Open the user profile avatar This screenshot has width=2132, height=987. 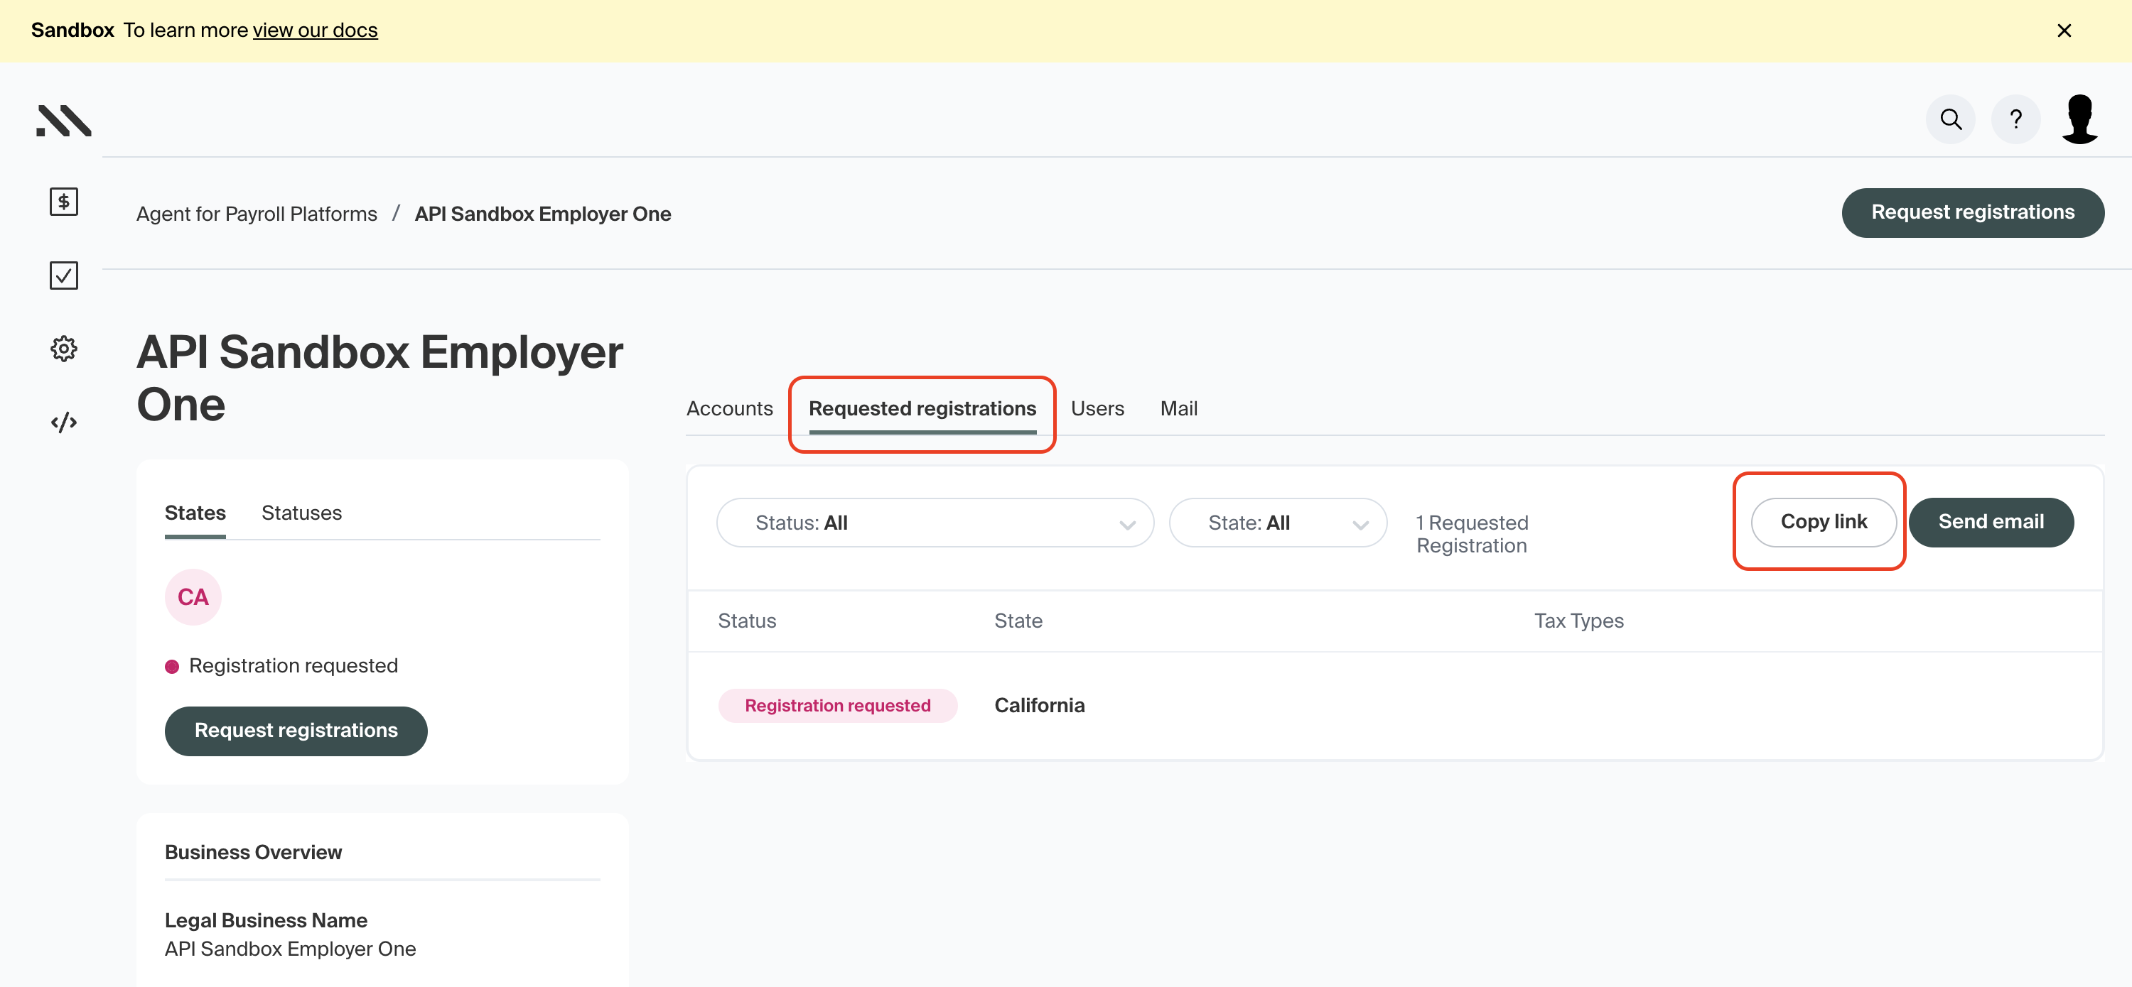(2079, 120)
